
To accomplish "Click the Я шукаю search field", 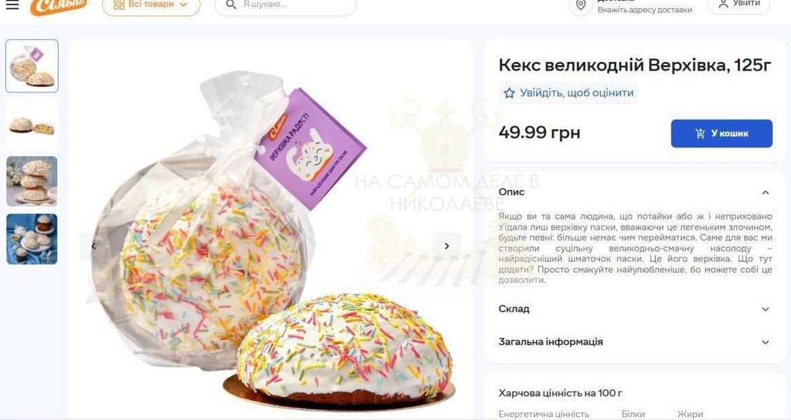I will (286, 5).
